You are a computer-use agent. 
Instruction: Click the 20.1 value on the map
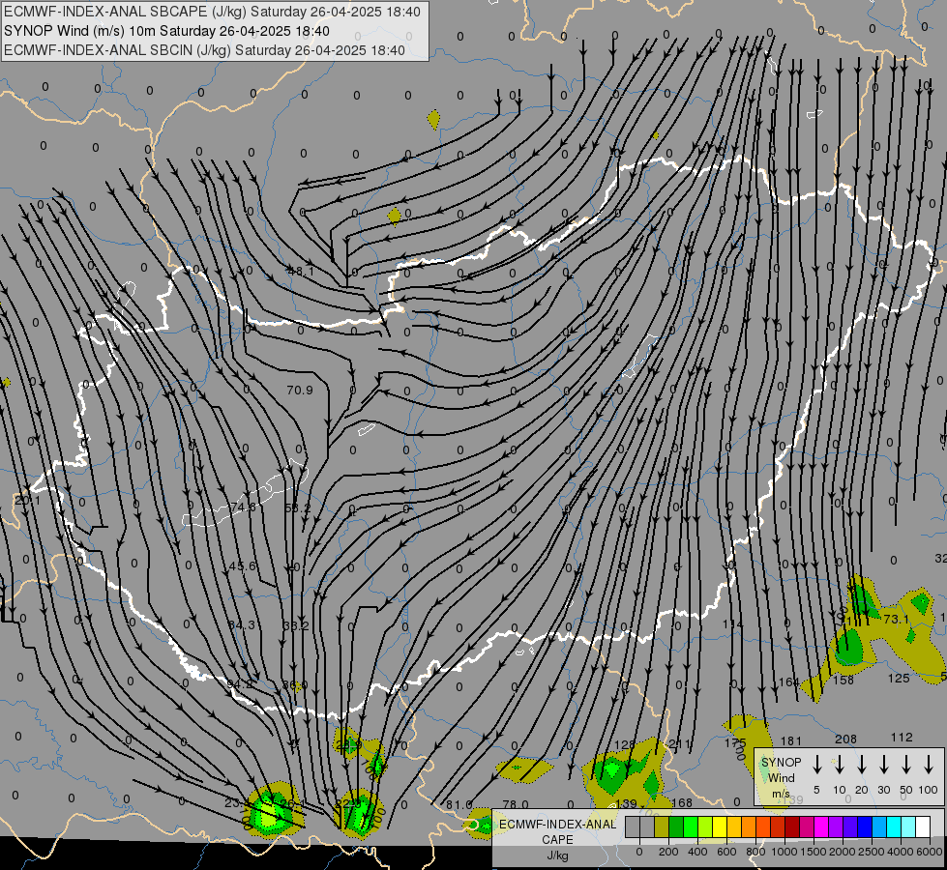click(27, 501)
